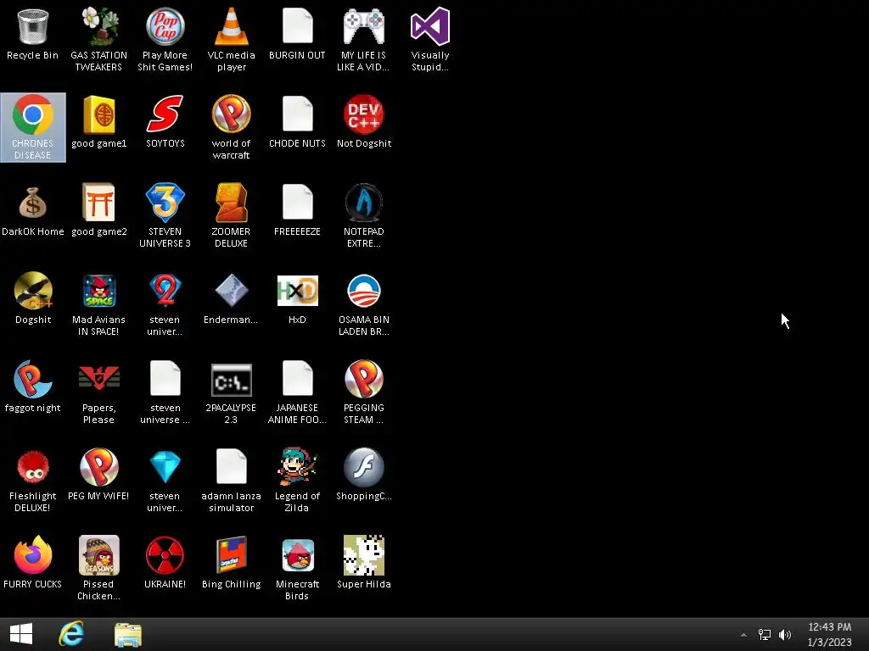The image size is (869, 651).
Task: Click the yellow C++ bird icon
Action: coord(33,290)
